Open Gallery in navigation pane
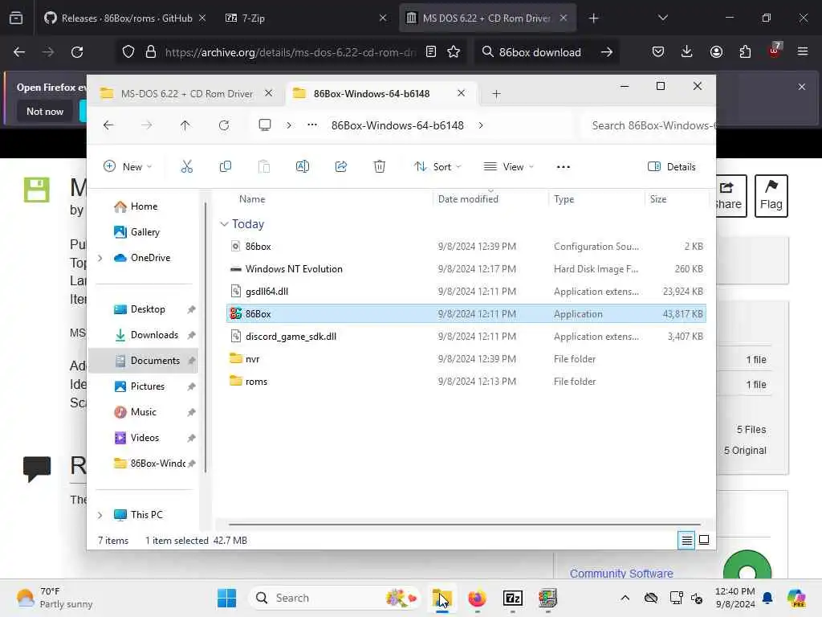 pyautogui.click(x=146, y=232)
